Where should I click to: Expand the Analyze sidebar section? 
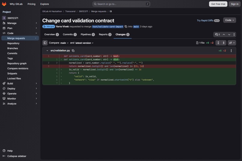[x=20, y=104]
